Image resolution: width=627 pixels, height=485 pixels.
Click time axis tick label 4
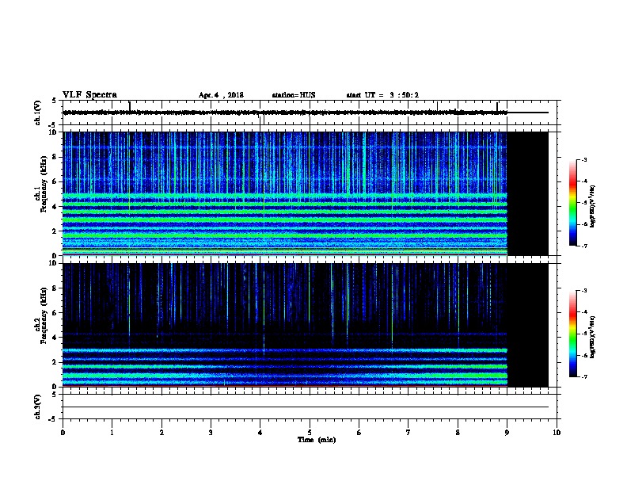pos(260,433)
